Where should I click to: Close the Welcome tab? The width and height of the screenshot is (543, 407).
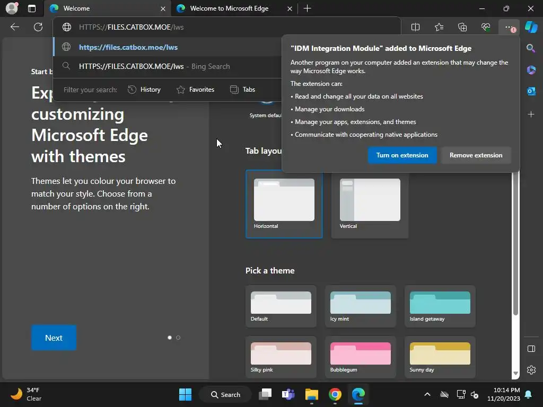pos(163,8)
